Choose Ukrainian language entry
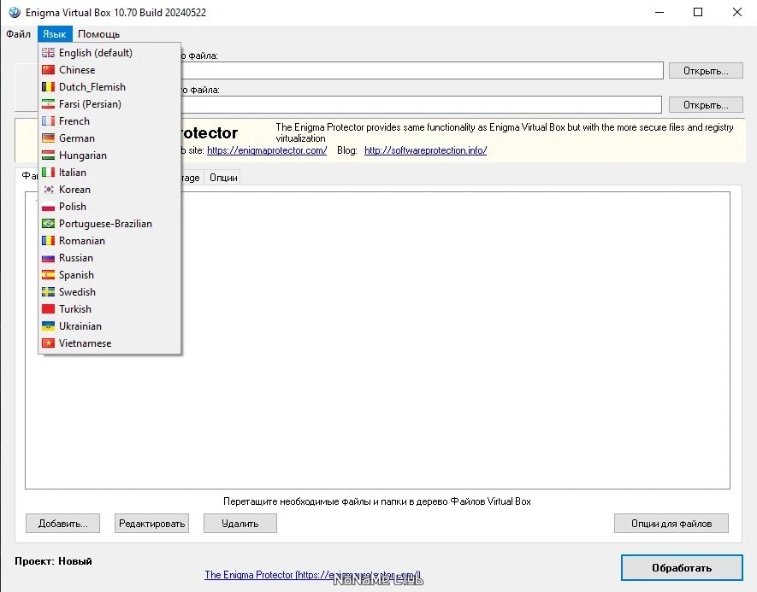The width and height of the screenshot is (757, 592). tap(109, 325)
